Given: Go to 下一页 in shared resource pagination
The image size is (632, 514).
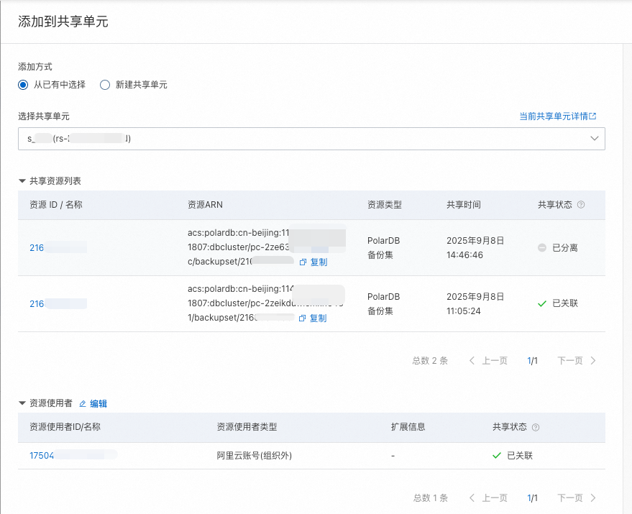Looking at the screenshot, I should [x=570, y=360].
